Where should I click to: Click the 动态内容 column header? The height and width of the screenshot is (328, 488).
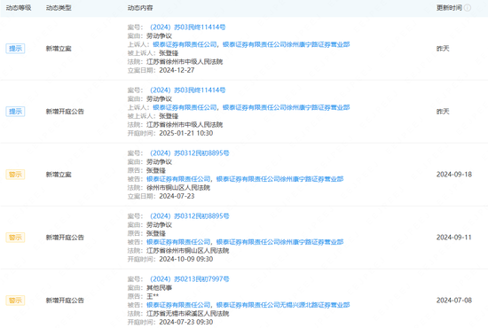[x=140, y=8]
